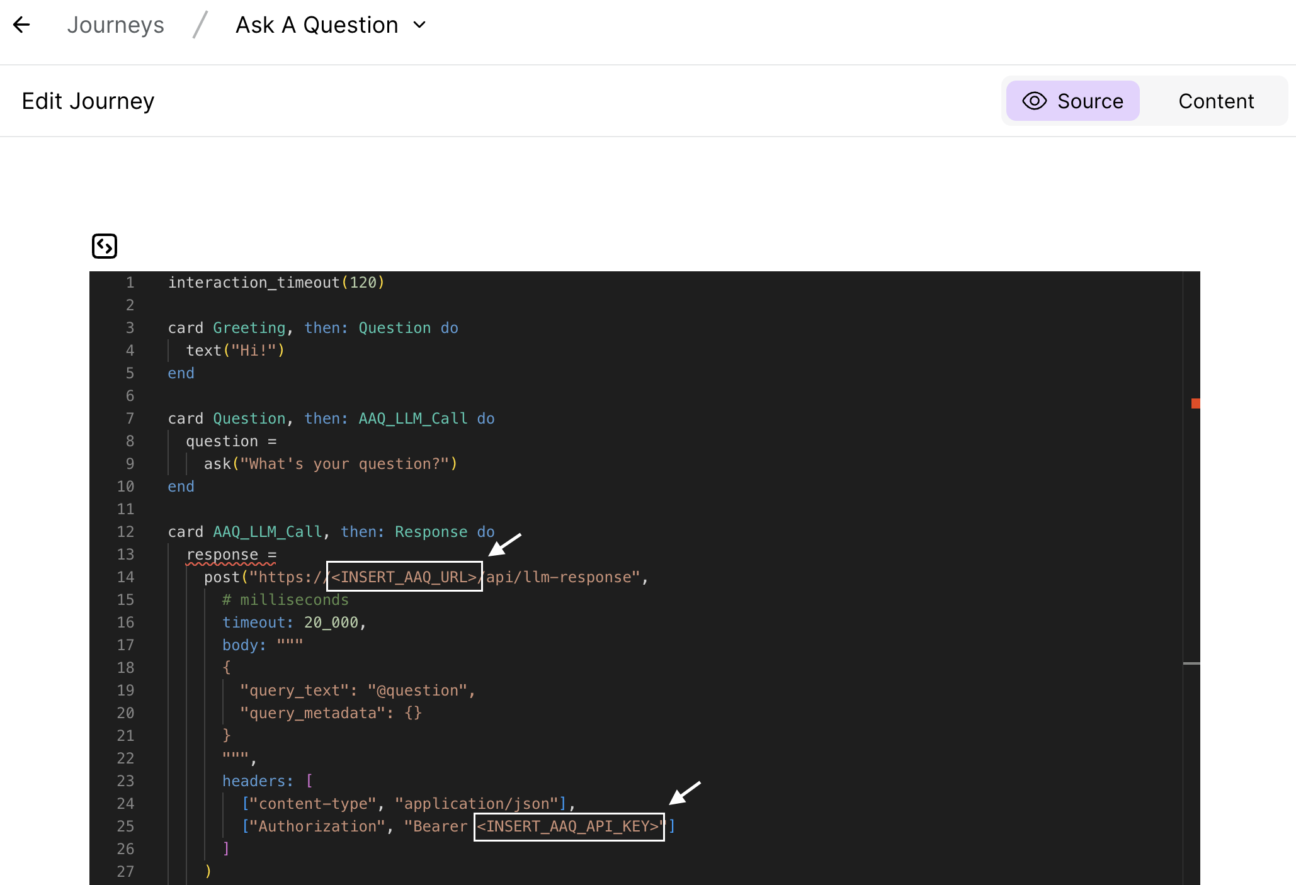Place cursor on the underlined response variable
The width and height of the screenshot is (1296, 885).
click(x=222, y=555)
